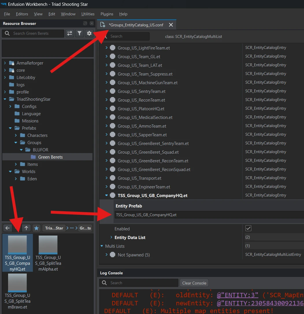Open Resource Browser settings gear icon
Viewport: 304px width, 314px height.
pyautogui.click(x=89, y=33)
